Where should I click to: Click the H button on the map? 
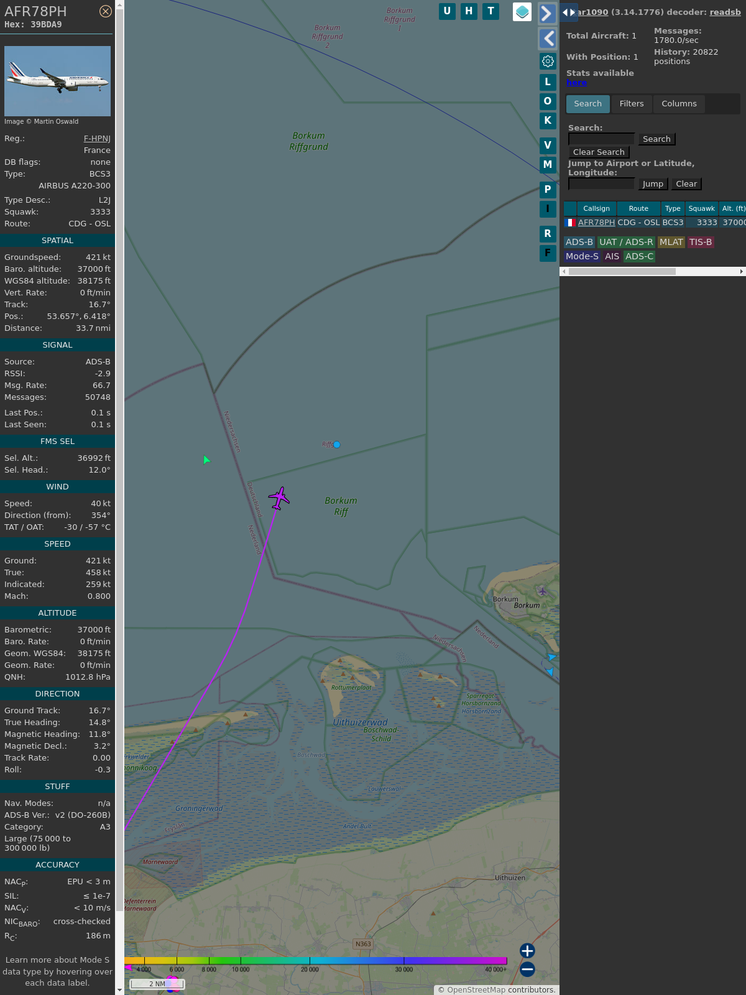pos(469,11)
